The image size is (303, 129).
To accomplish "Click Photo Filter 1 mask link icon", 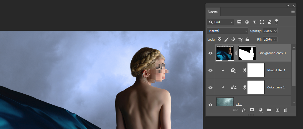I will [245, 70].
